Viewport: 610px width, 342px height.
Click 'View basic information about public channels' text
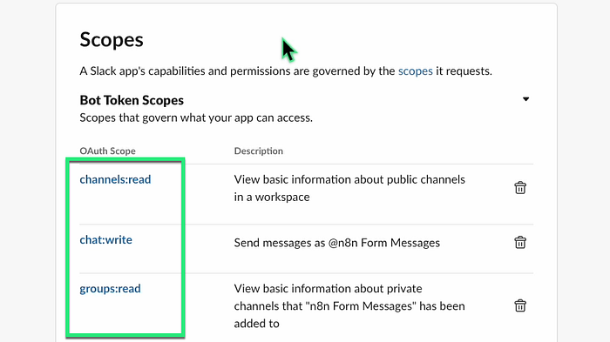[349, 188]
